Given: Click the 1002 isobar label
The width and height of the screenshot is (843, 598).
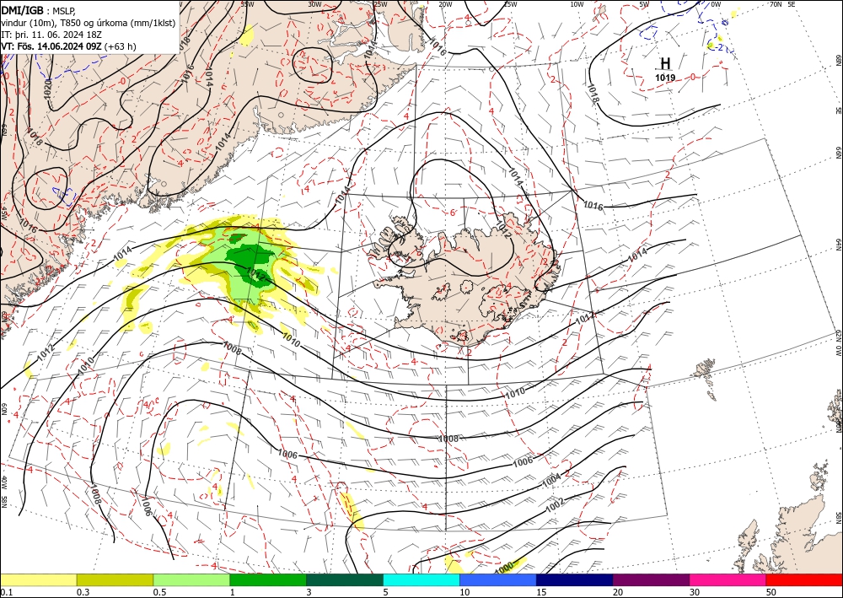Looking at the screenshot, I should pyautogui.click(x=556, y=504).
